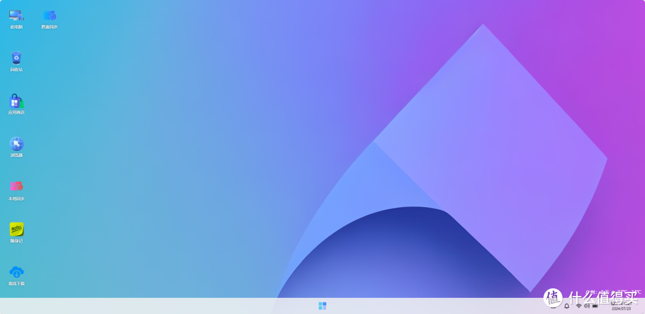Click the volume speaker tray icon
The image size is (645, 314).
tap(586, 306)
